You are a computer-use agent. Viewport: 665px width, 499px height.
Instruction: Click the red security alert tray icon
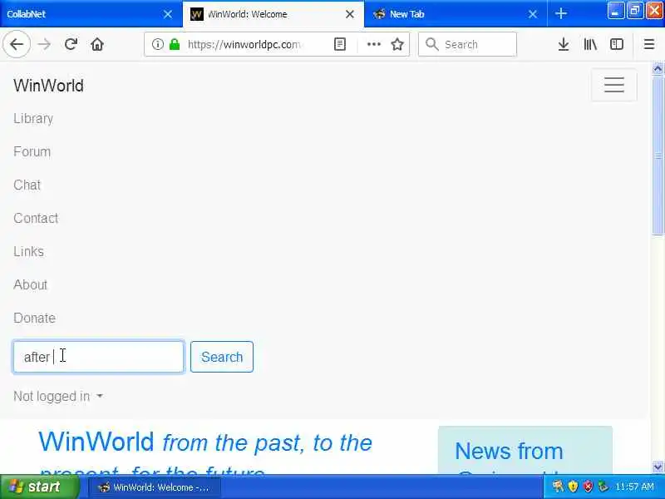click(x=588, y=487)
